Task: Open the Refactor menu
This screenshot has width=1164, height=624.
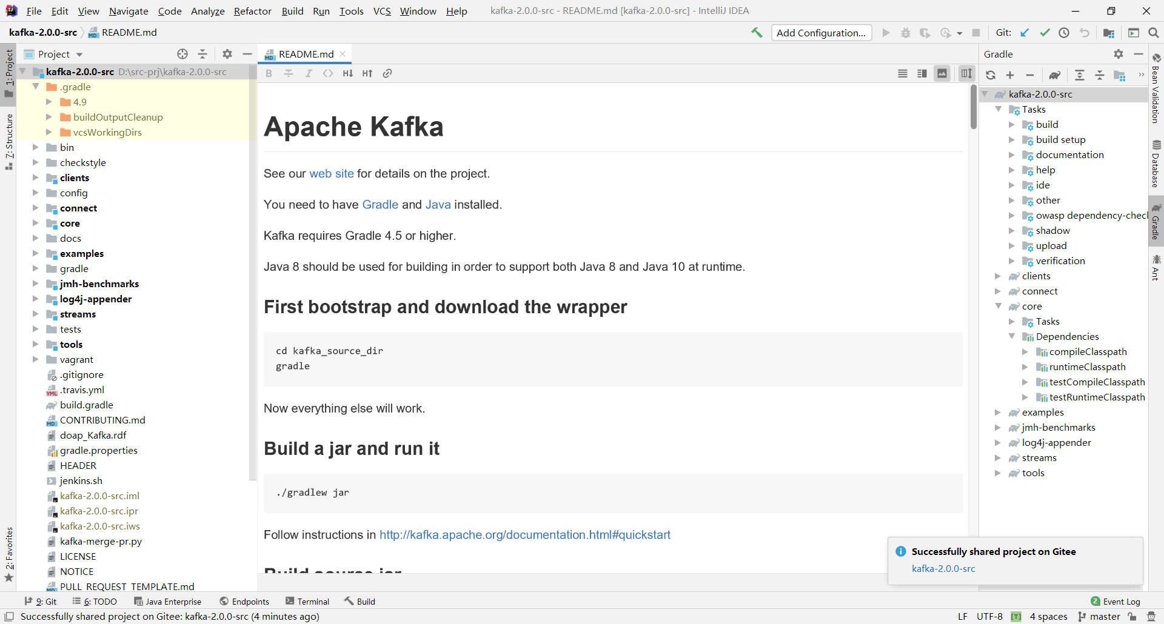Action: (252, 11)
